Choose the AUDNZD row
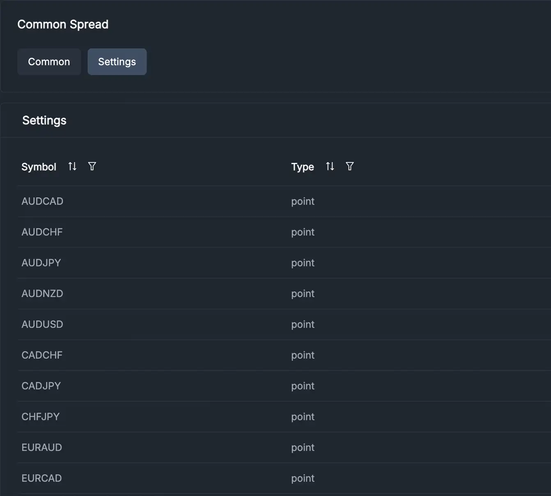 pos(42,294)
